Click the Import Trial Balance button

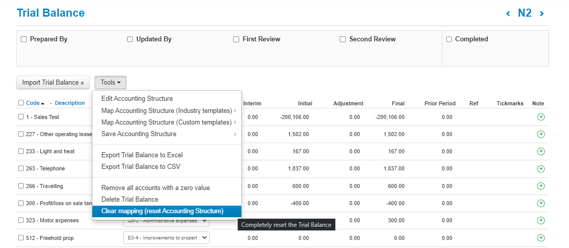pyautogui.click(x=53, y=83)
